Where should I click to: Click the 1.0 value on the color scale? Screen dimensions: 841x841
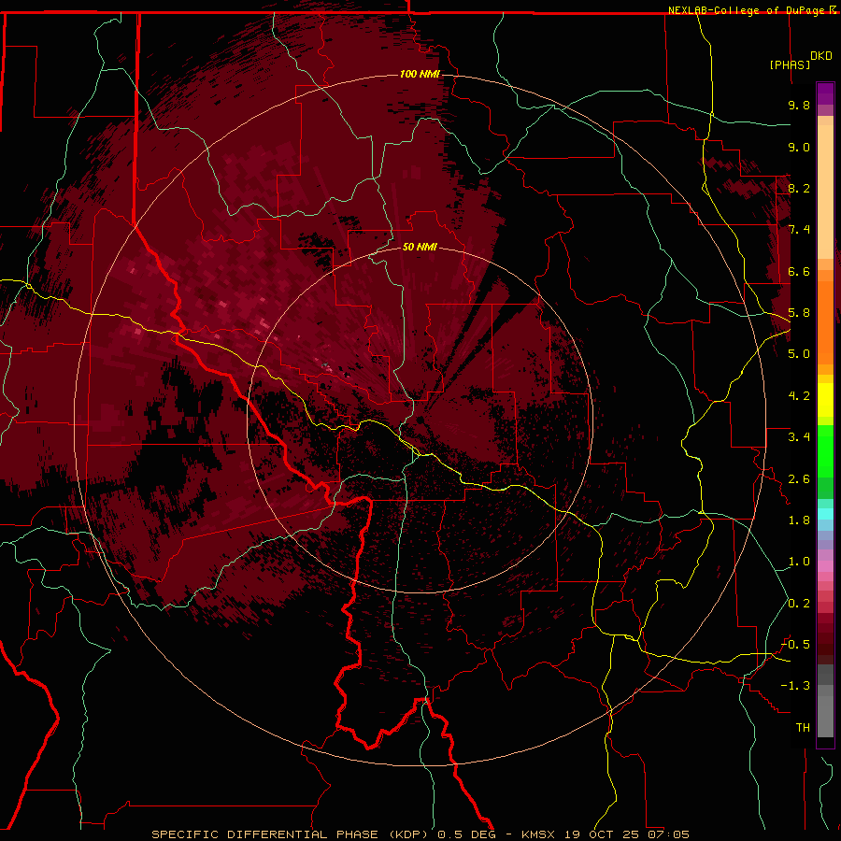coord(799,562)
